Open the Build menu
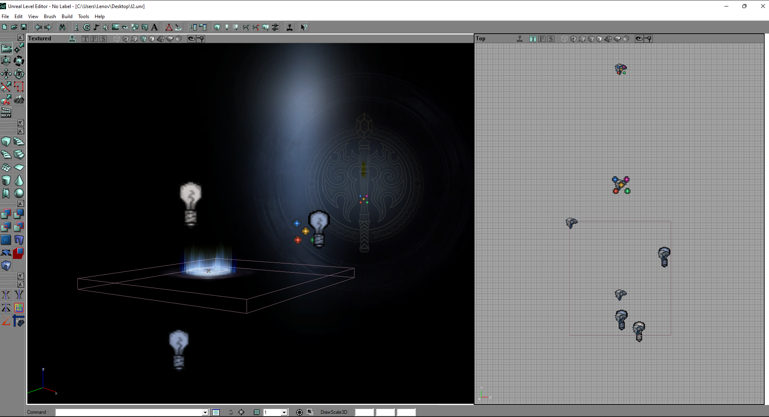The width and height of the screenshot is (769, 417). click(x=67, y=17)
